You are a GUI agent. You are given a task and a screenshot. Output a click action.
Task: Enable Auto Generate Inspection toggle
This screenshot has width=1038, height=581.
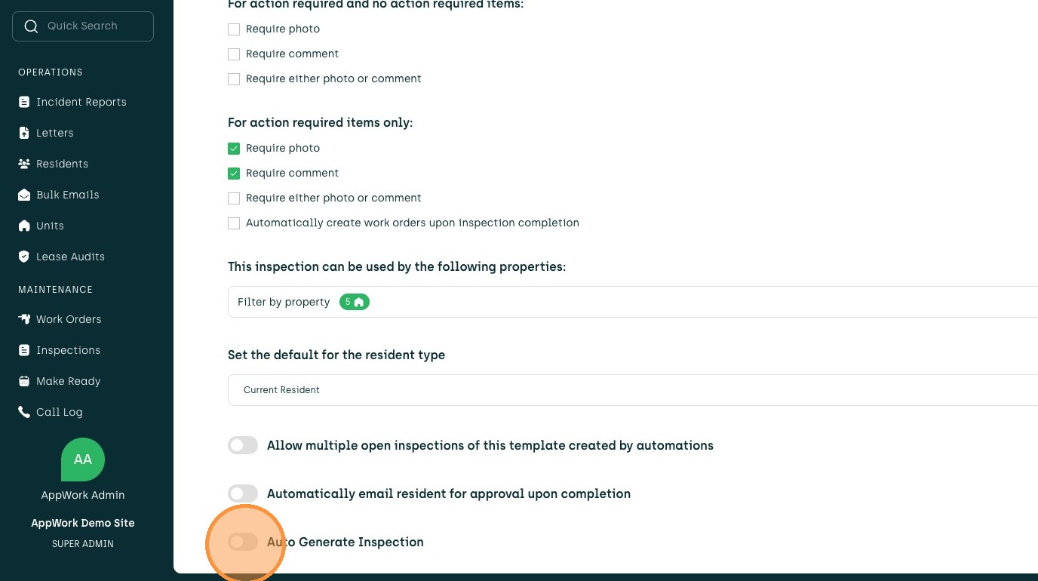(243, 542)
